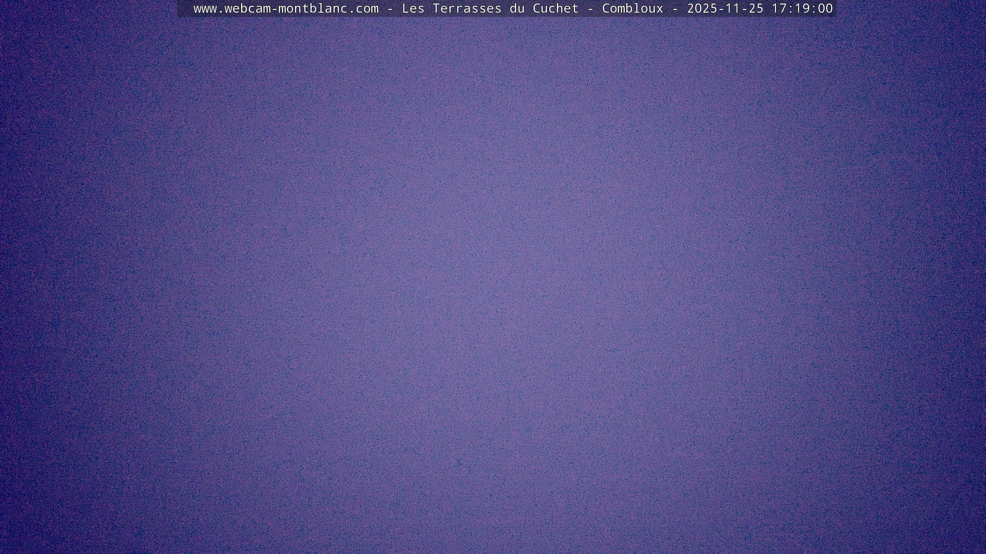Click the "www" prefix of the URL
The height and width of the screenshot is (554, 986).
point(205,8)
